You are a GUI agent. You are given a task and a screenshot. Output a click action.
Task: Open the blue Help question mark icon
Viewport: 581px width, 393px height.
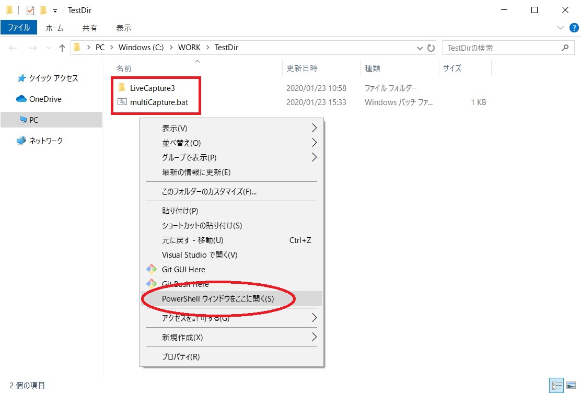pyautogui.click(x=574, y=28)
